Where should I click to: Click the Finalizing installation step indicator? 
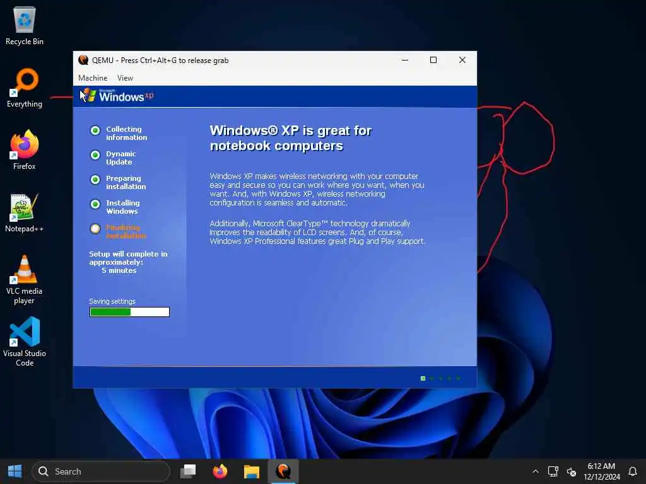[95, 229]
